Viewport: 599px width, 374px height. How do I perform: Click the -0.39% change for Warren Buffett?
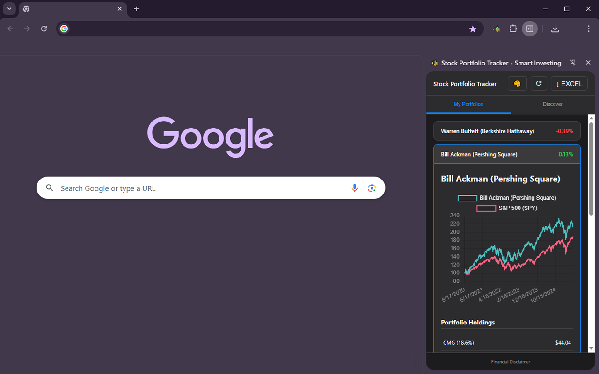click(564, 131)
